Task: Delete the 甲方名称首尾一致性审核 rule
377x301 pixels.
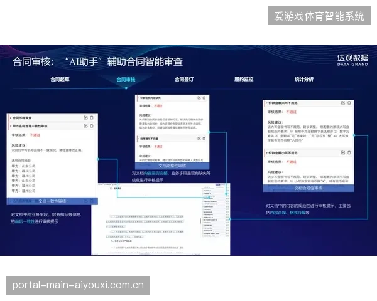Action: 92,126
